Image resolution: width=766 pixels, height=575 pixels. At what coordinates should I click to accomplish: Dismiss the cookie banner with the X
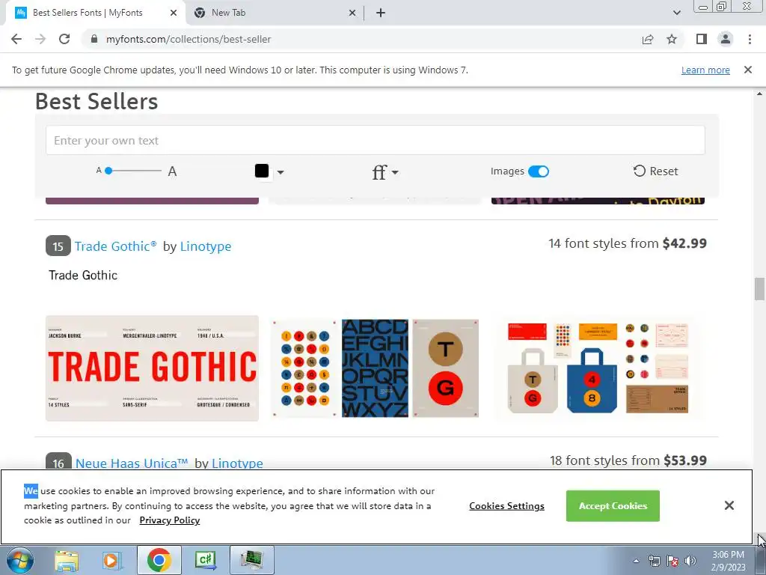pos(729,505)
